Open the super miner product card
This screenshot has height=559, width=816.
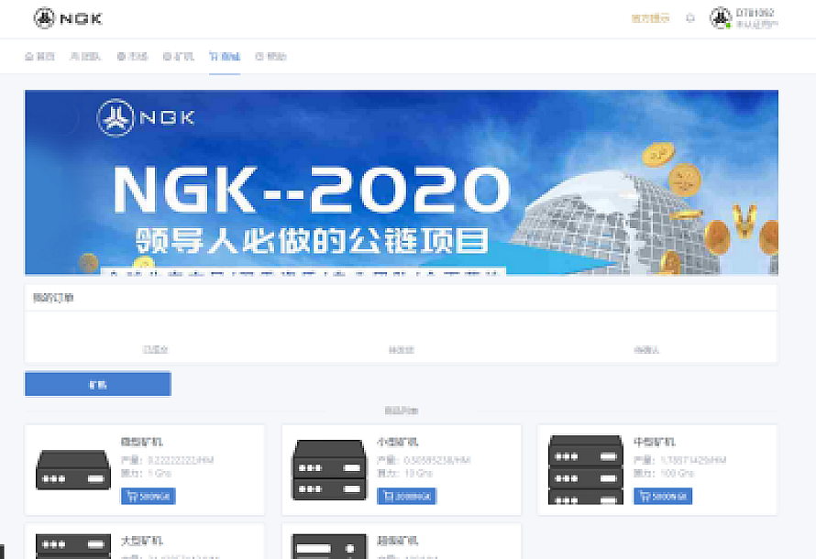402,542
